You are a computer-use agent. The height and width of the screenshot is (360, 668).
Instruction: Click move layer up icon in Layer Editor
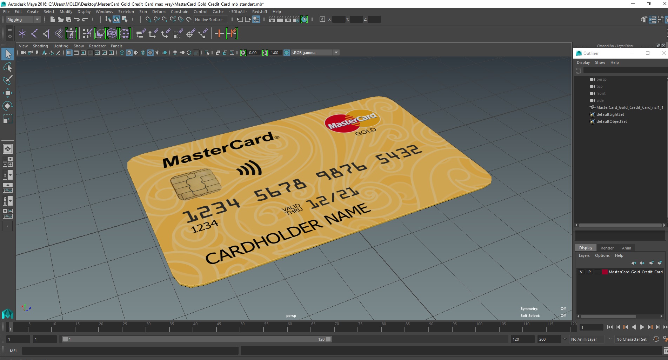634,263
